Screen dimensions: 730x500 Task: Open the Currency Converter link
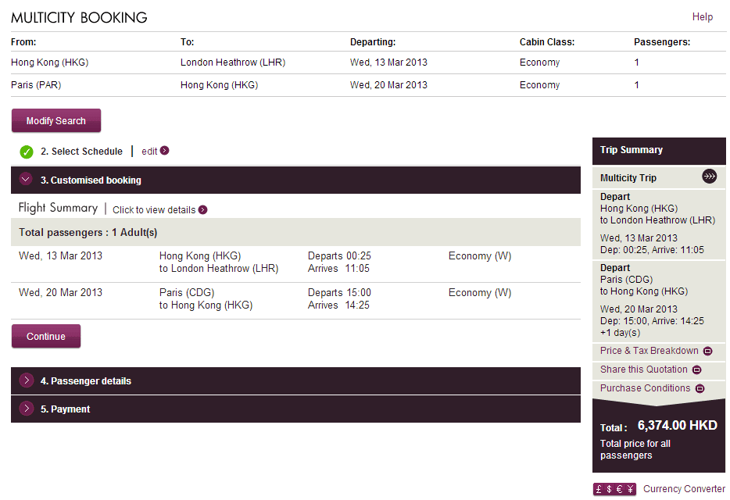684,489
